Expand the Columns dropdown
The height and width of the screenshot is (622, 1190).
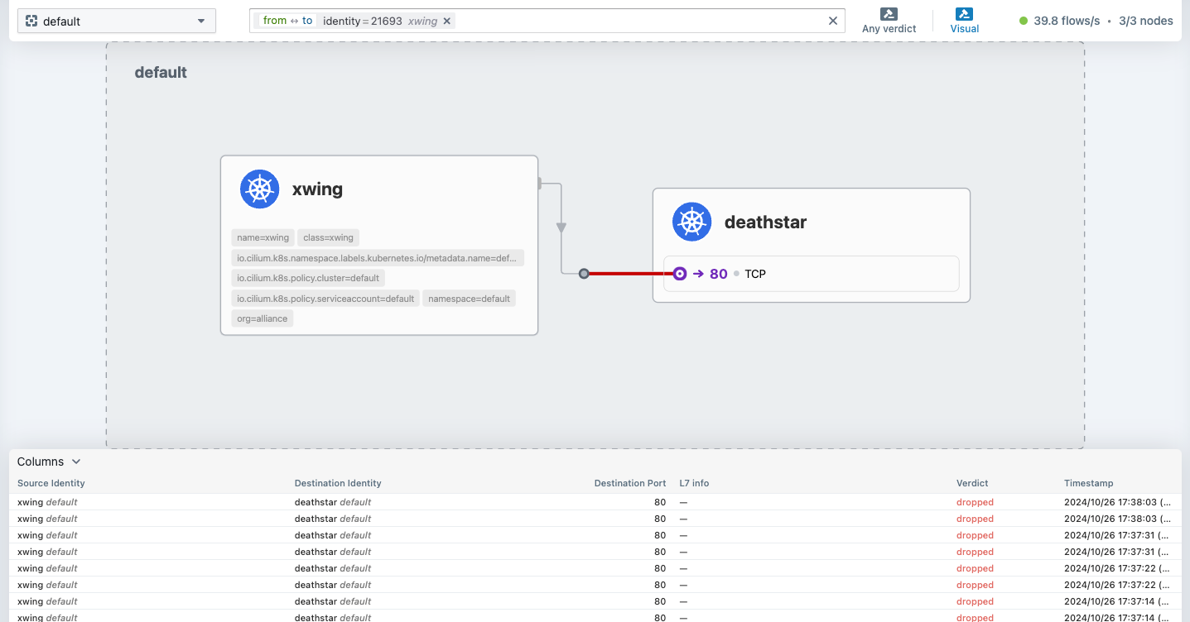point(49,462)
